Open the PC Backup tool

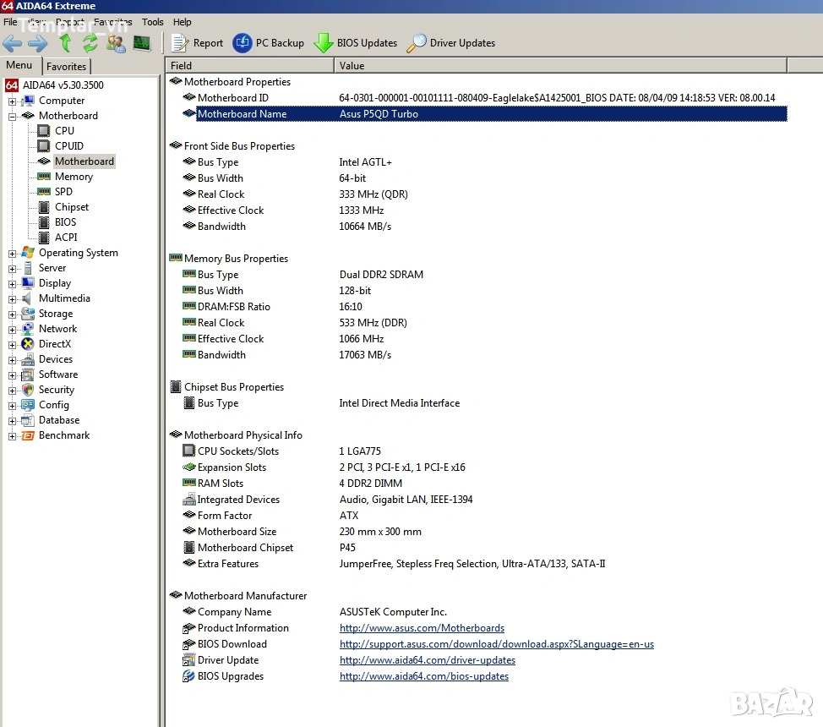pyautogui.click(x=269, y=43)
